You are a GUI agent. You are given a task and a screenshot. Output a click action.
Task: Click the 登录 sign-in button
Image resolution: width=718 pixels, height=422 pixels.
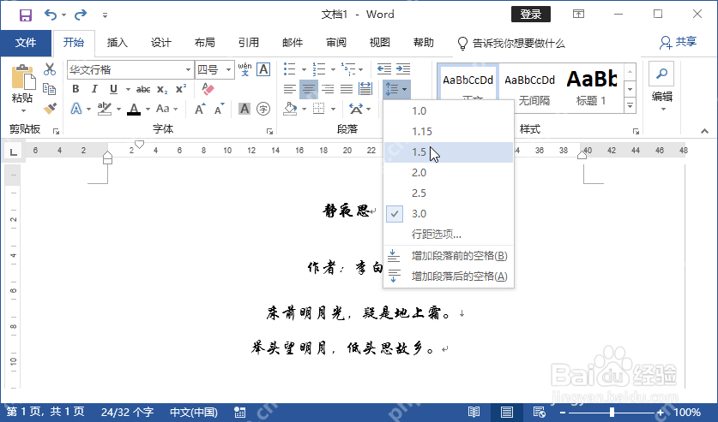pyautogui.click(x=531, y=15)
